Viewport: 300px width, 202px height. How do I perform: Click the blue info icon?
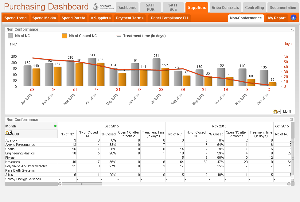293,17
